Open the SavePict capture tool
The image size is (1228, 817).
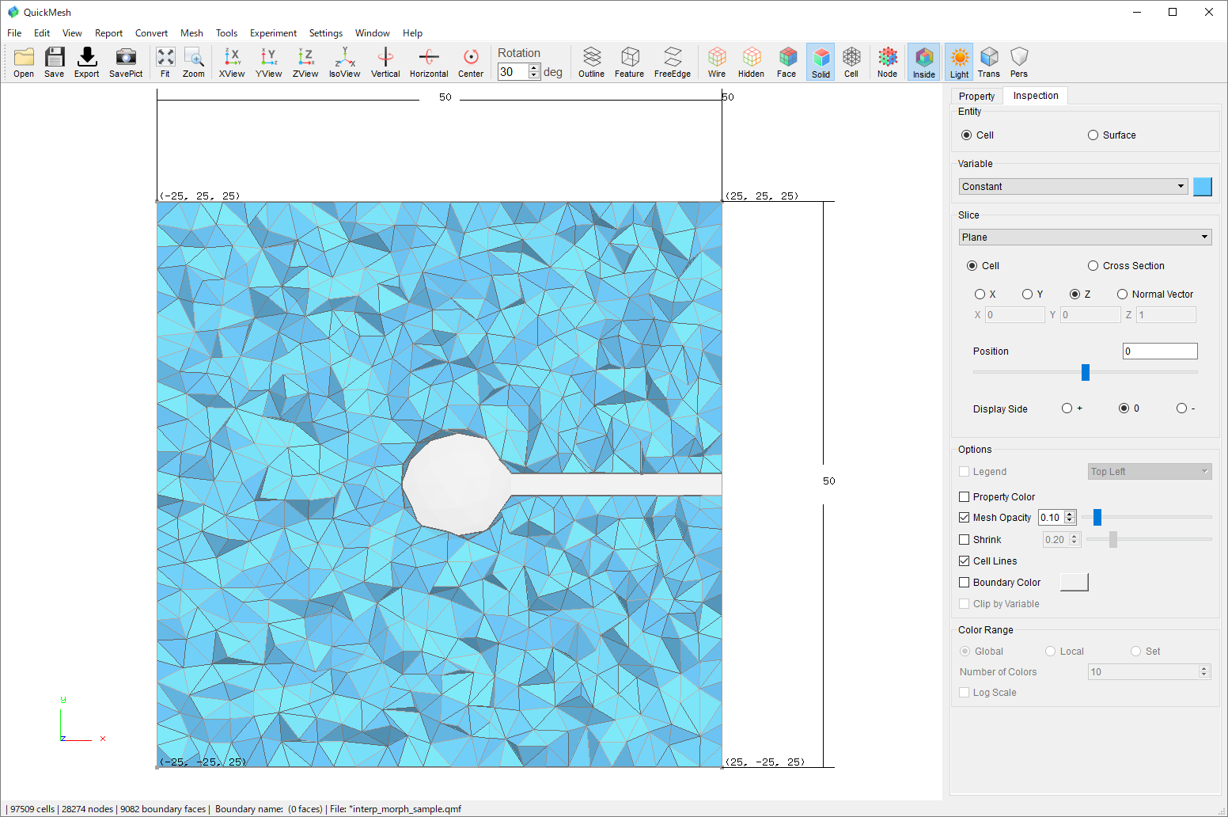[x=125, y=61]
